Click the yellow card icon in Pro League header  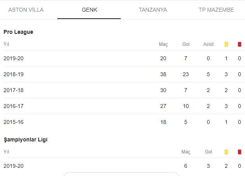(226, 44)
